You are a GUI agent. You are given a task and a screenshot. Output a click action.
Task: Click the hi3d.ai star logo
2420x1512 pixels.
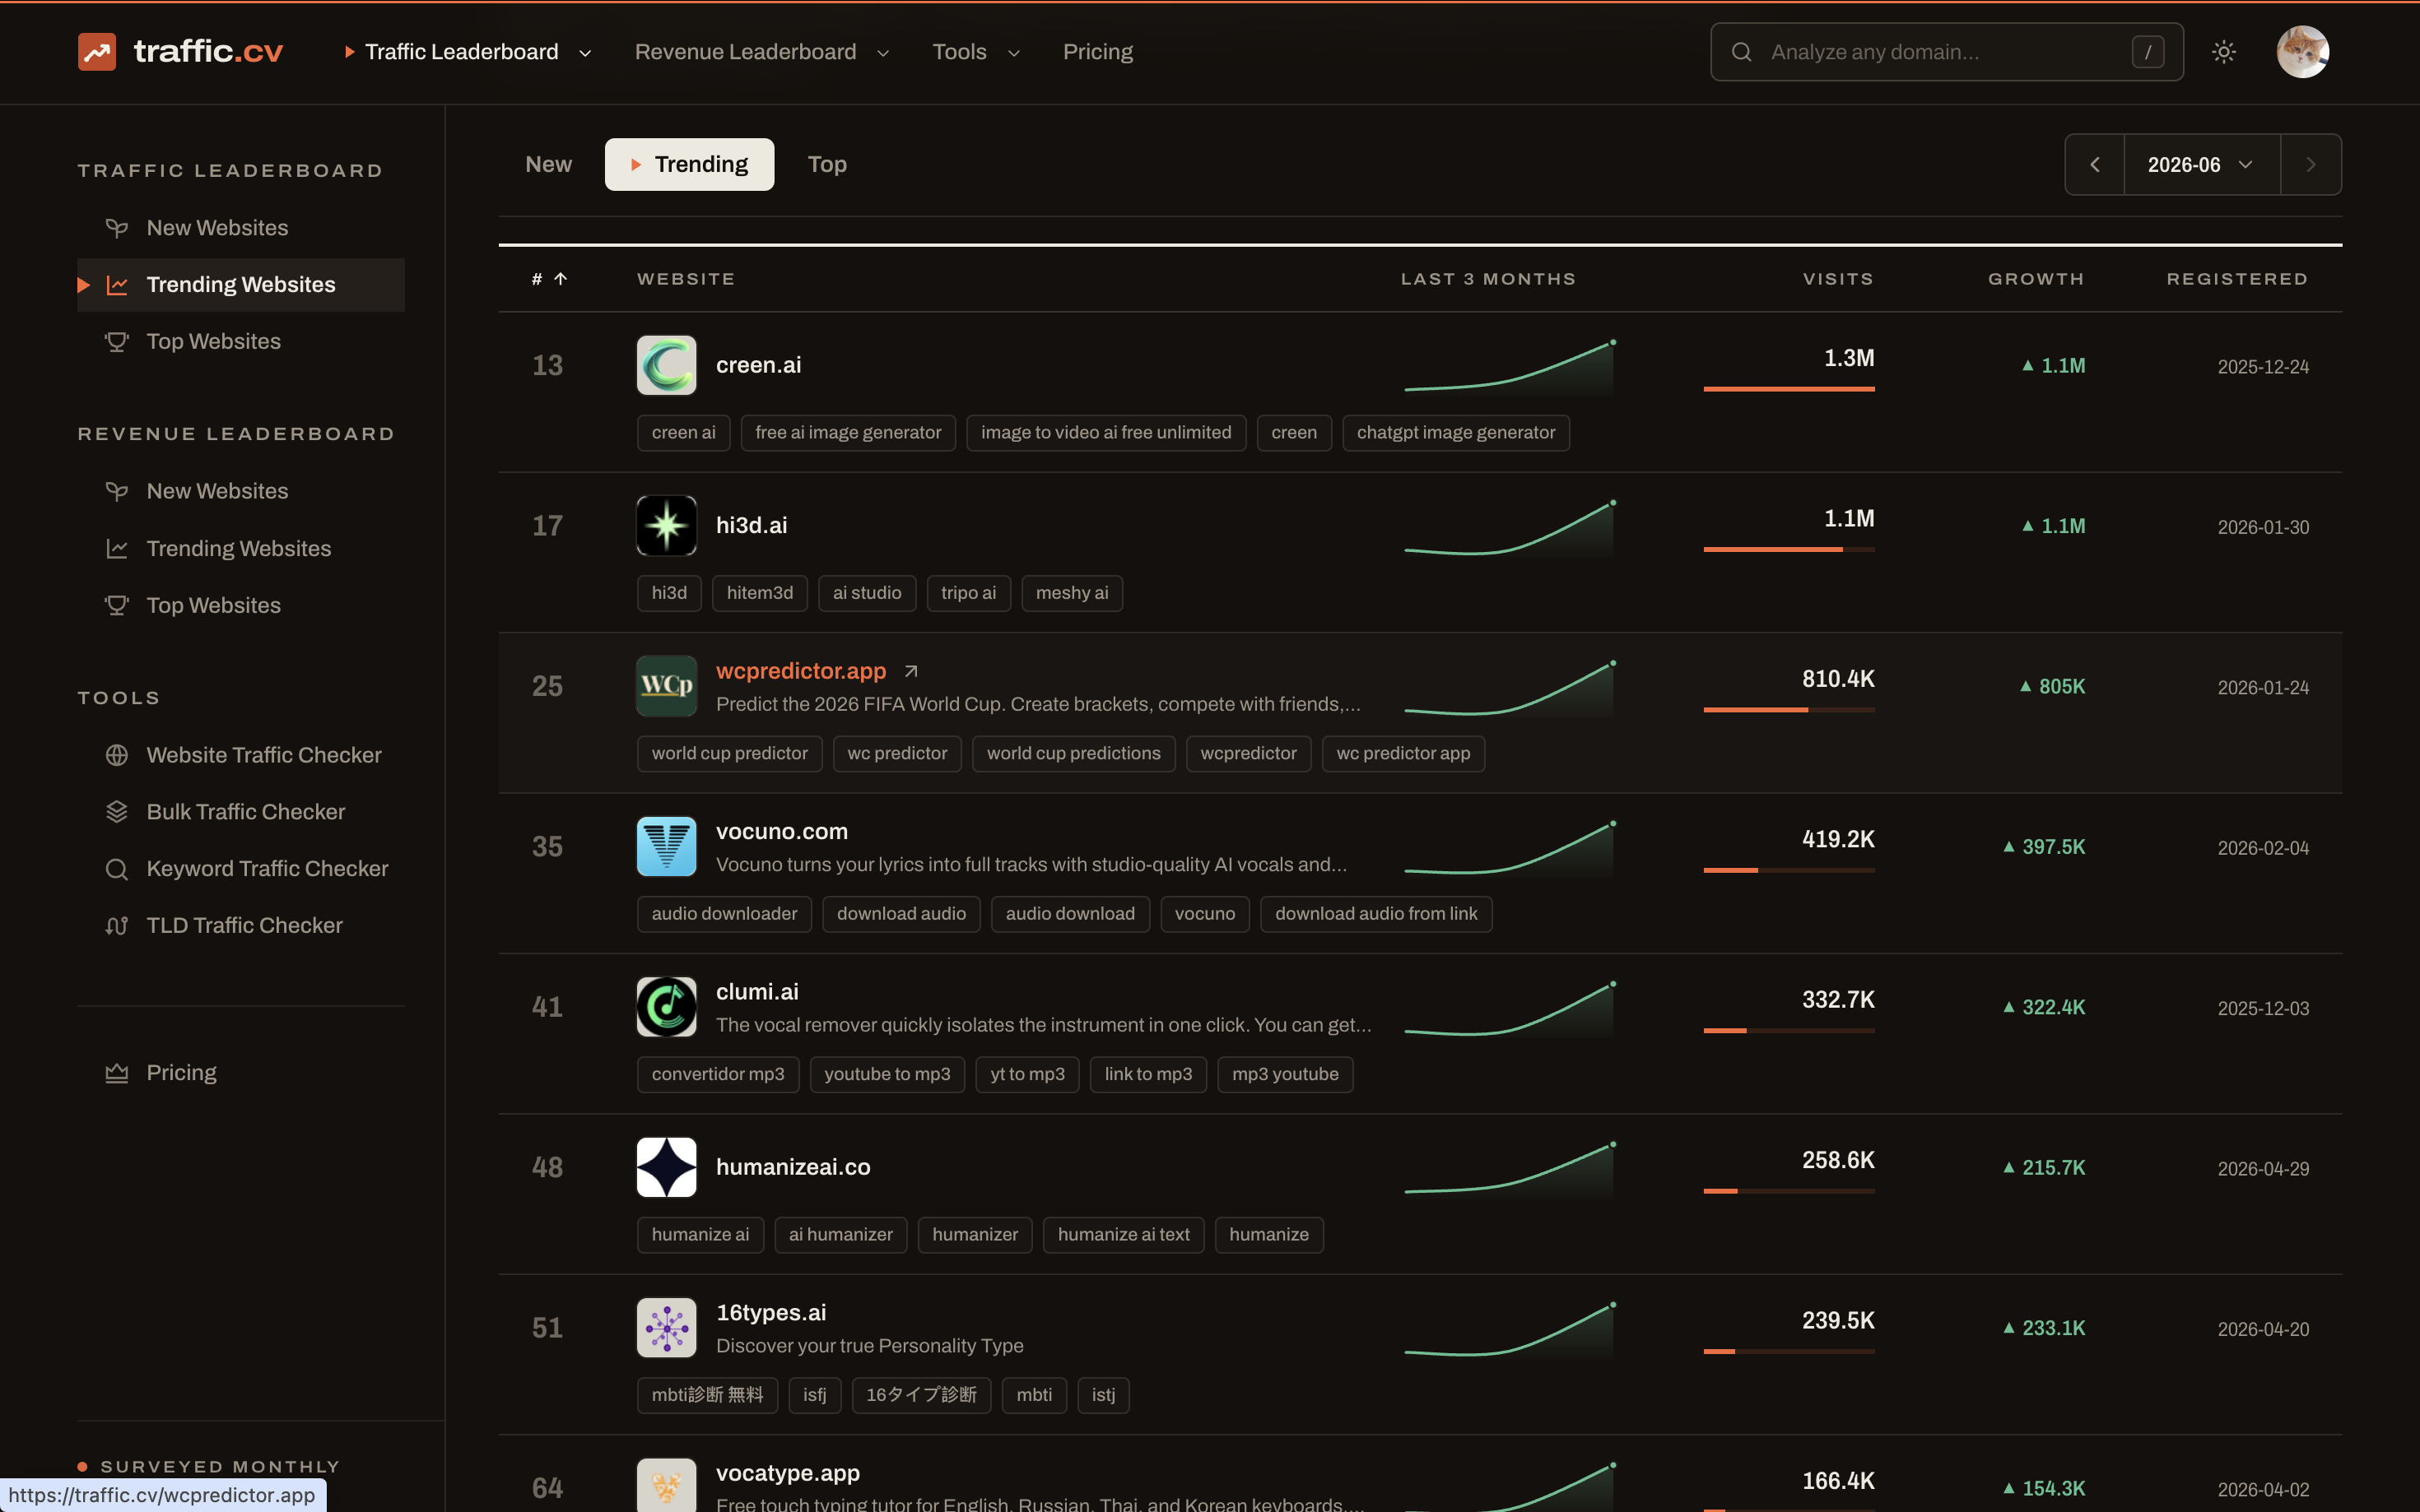(x=666, y=525)
